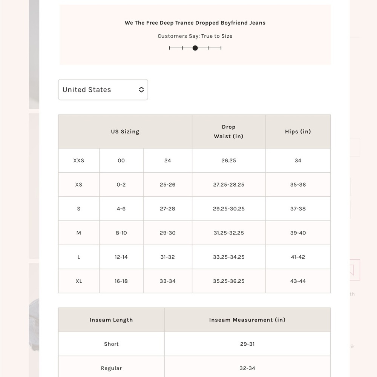Click the Short inseam row label
The height and width of the screenshot is (377, 377).
(x=111, y=344)
